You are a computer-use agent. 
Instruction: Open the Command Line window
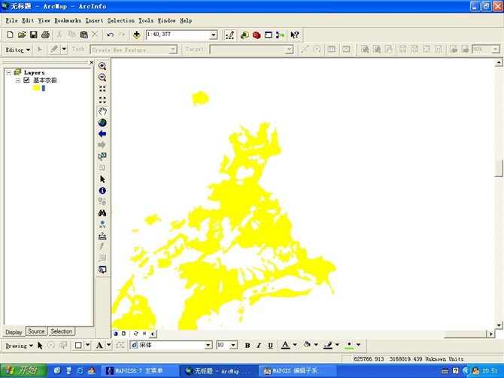[x=269, y=35]
